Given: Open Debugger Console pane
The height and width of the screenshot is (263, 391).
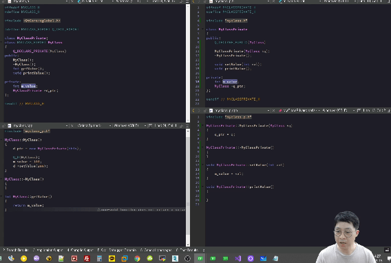Looking at the screenshot, I should (x=123, y=250).
